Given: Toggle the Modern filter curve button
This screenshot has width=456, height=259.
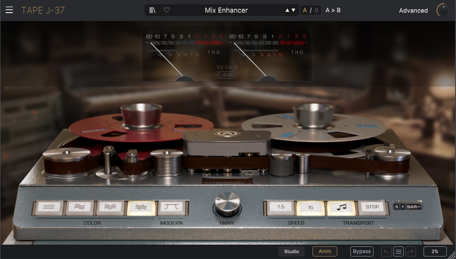Looking at the screenshot, I should [x=172, y=207].
